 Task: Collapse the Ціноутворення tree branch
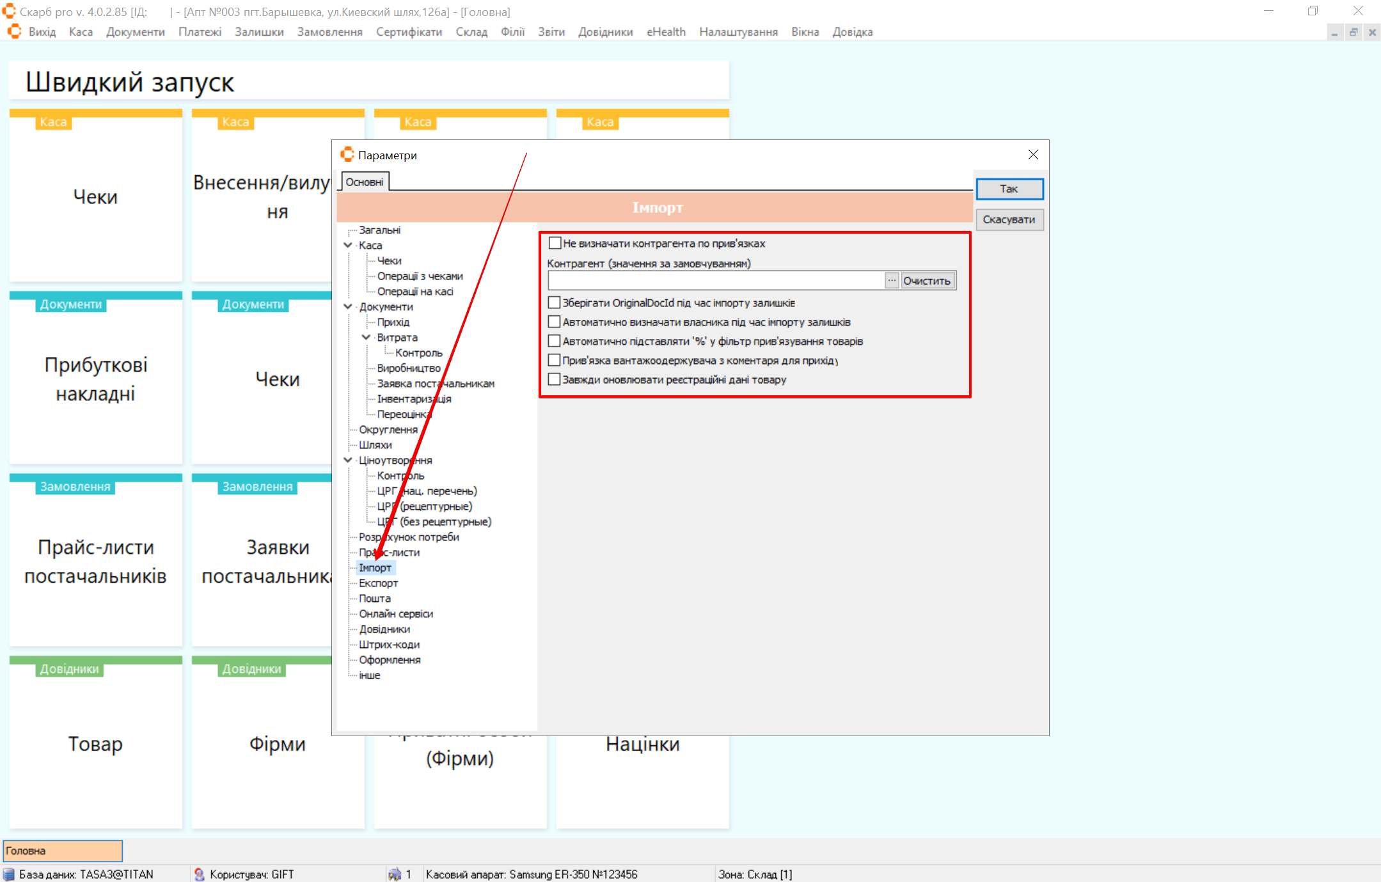(348, 460)
